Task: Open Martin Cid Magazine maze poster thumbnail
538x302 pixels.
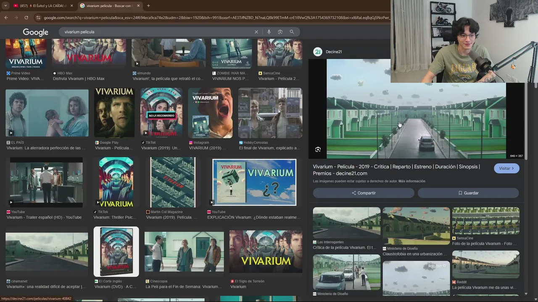Action: pos(173,182)
